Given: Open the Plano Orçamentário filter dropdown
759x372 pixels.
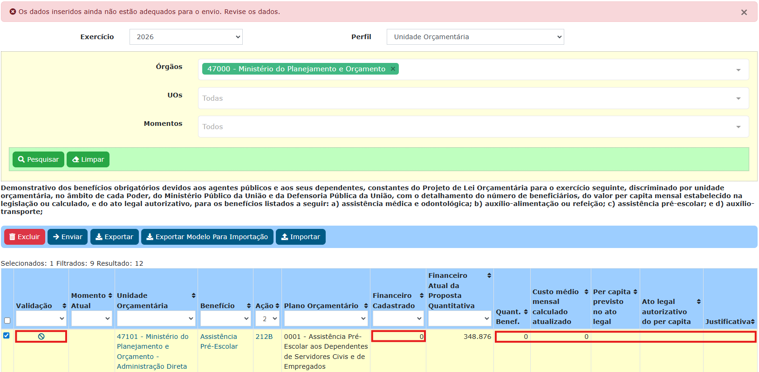Looking at the screenshot, I should click(x=326, y=318).
